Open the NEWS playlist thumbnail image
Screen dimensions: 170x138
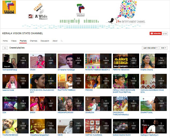click(x=71, y=126)
